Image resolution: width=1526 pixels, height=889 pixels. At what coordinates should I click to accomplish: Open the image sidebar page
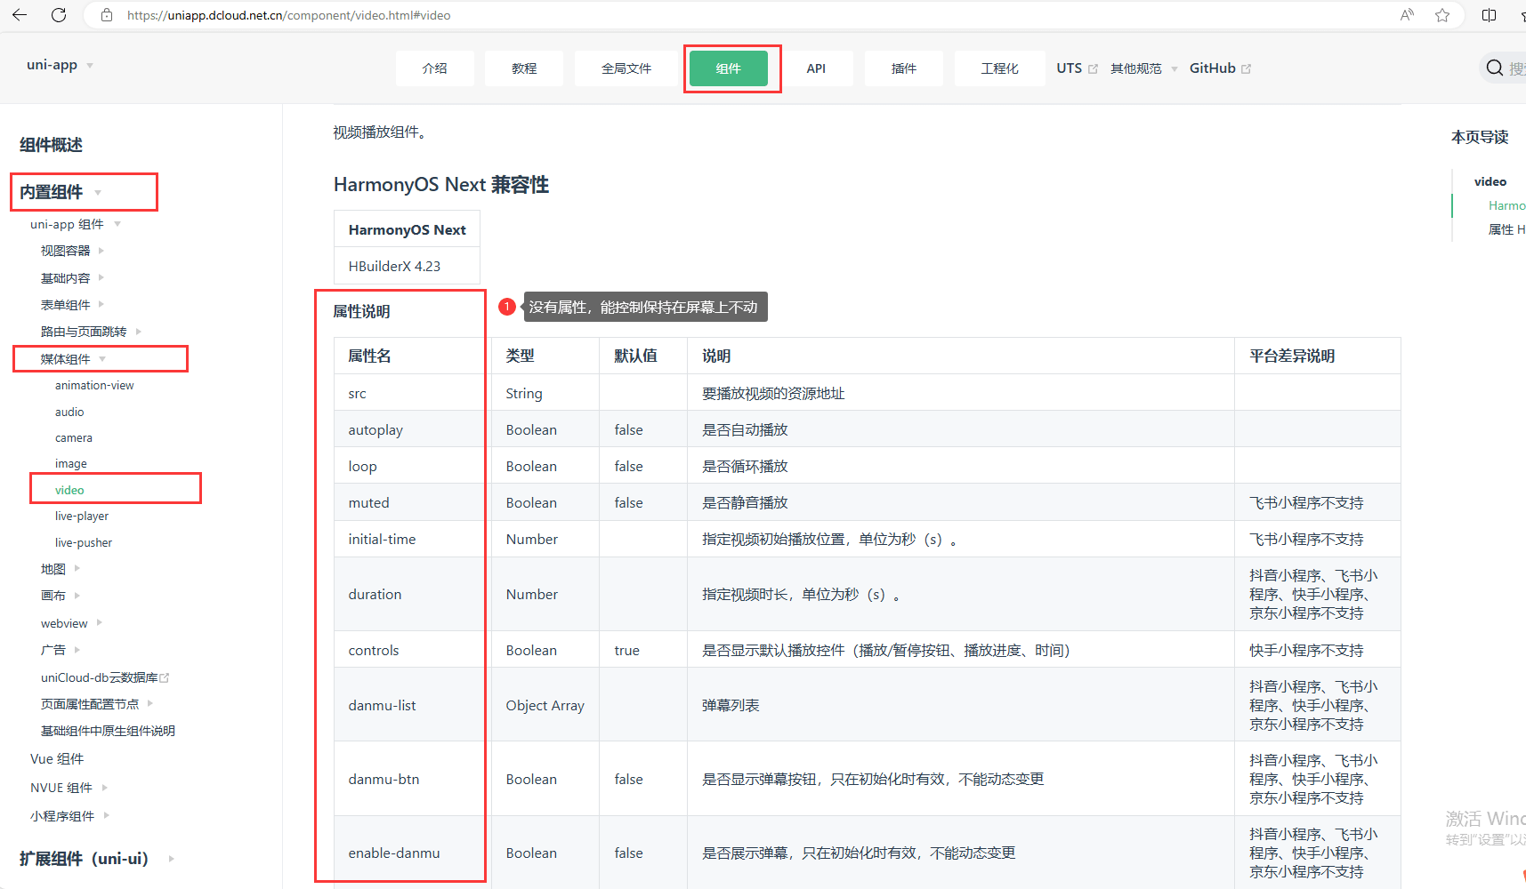click(71, 463)
